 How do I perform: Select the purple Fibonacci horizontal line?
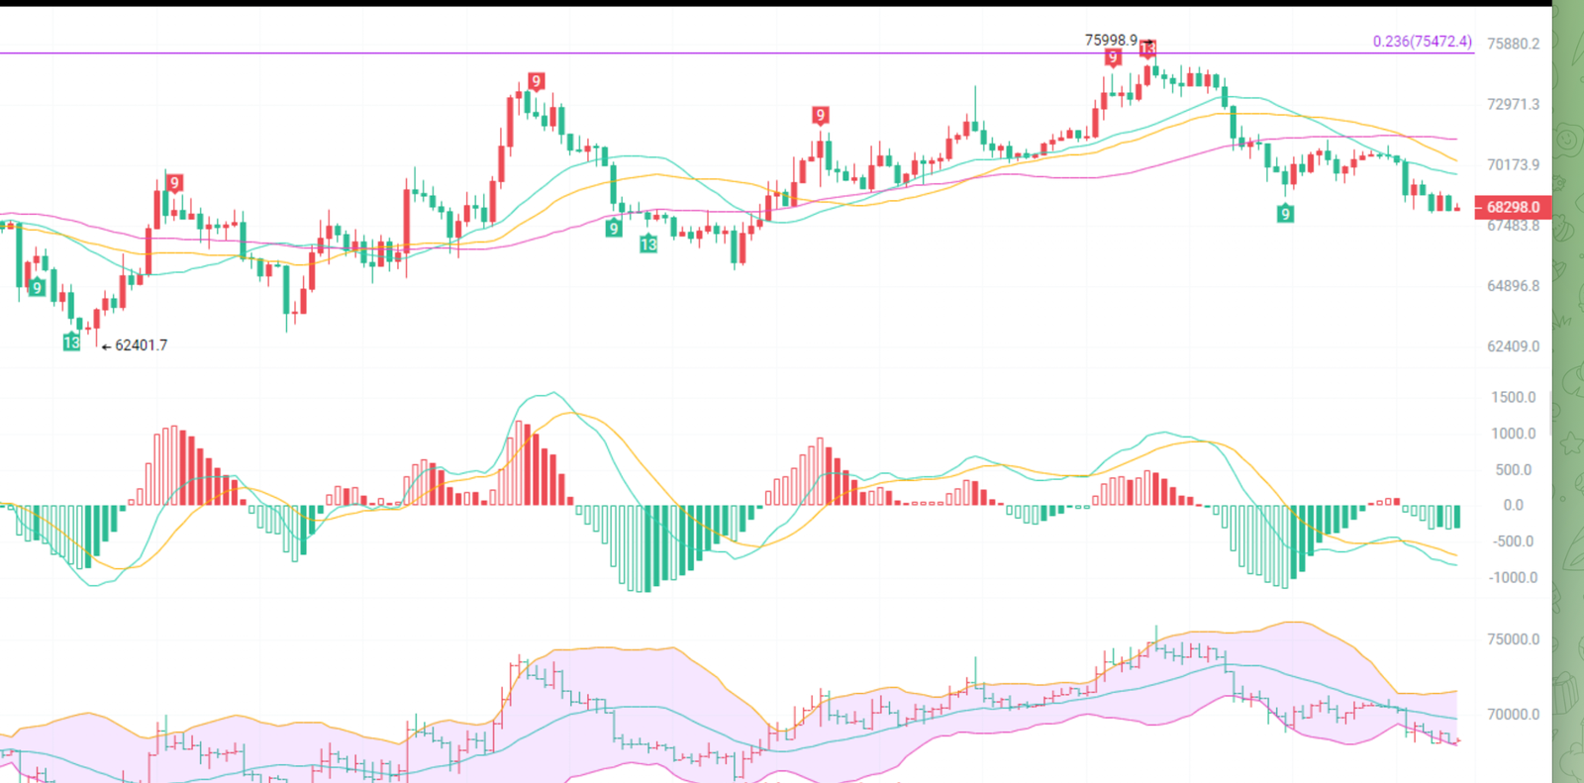tap(693, 53)
